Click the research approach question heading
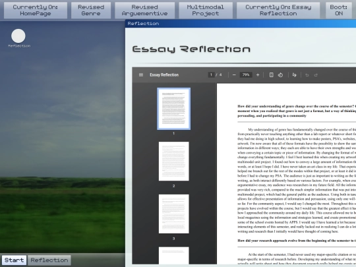 297,241
